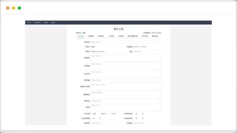Select 否 for 公司是否原告
Image resolution: width=237 pixels, height=133 pixels.
142,114
